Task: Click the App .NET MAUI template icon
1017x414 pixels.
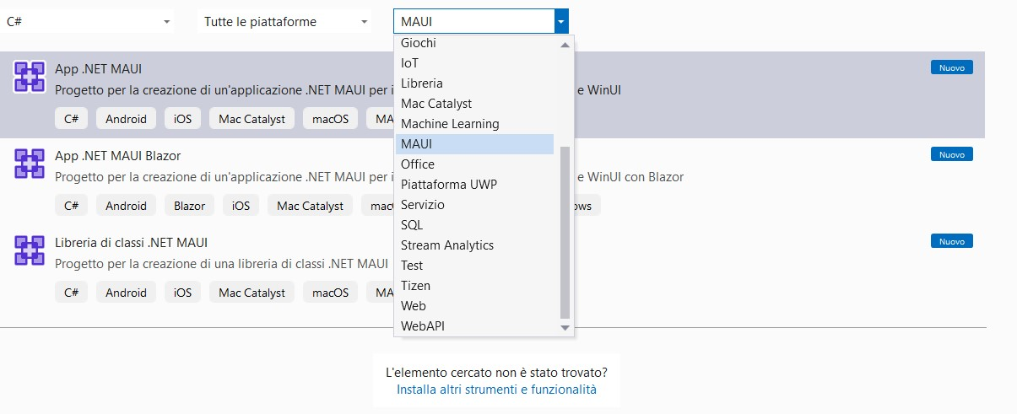Action: (30, 77)
